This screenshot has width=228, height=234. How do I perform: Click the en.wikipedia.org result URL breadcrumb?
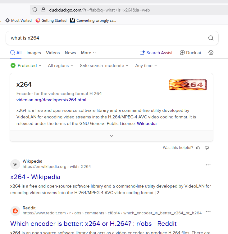tap(57, 167)
